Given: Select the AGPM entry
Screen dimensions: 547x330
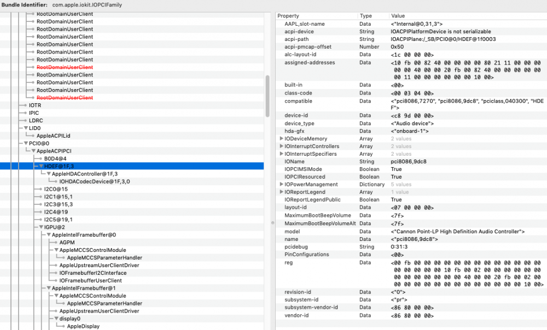Looking at the screenshot, I should (x=67, y=243).
